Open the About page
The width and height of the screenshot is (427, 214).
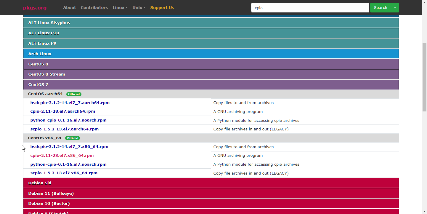(x=69, y=8)
